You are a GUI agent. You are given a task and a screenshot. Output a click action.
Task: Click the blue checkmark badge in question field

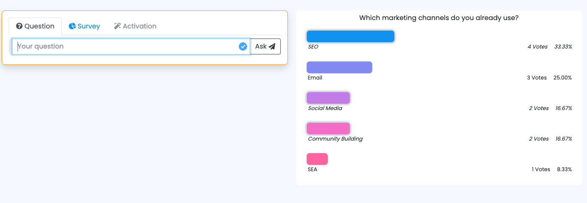point(243,46)
